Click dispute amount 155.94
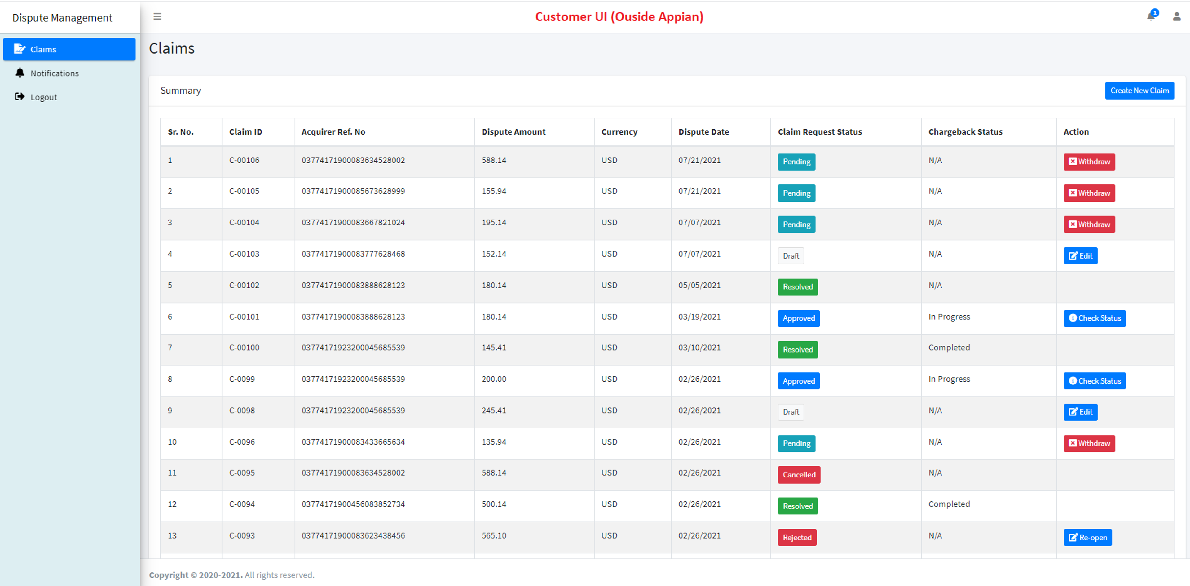1190x586 pixels. coord(494,191)
